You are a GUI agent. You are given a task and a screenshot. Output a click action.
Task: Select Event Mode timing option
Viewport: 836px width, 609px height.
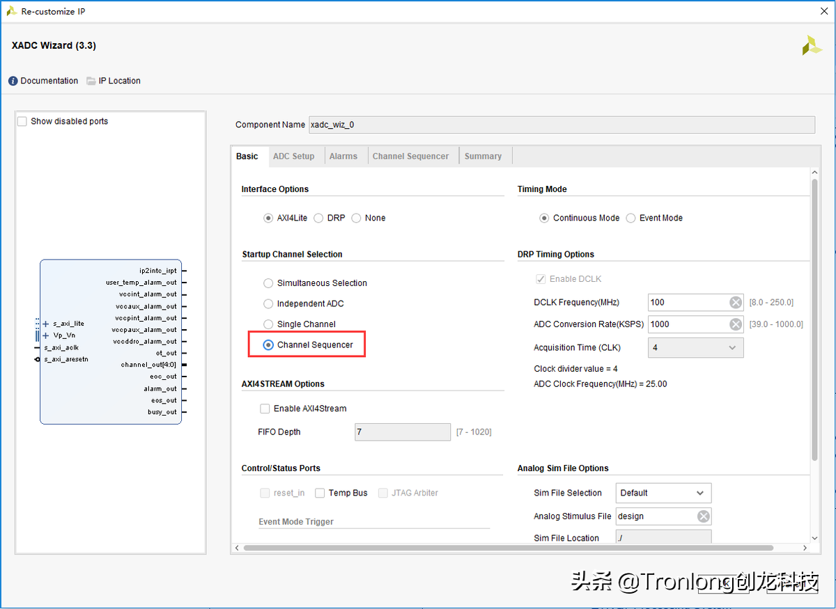(x=630, y=217)
